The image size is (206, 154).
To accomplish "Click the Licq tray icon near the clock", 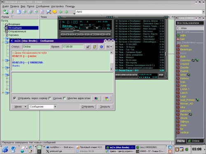I will click(x=187, y=149).
